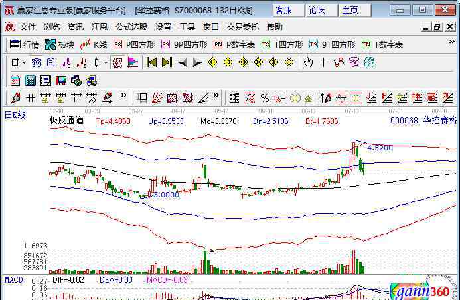The height and width of the screenshot is (300, 460).
Task: Jump to the last bar
Action: 167,62
